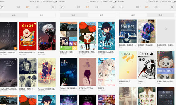Tap battery indicator on the 21.5K/s status bar
This screenshot has width=176, height=105.
tap(174, 2)
